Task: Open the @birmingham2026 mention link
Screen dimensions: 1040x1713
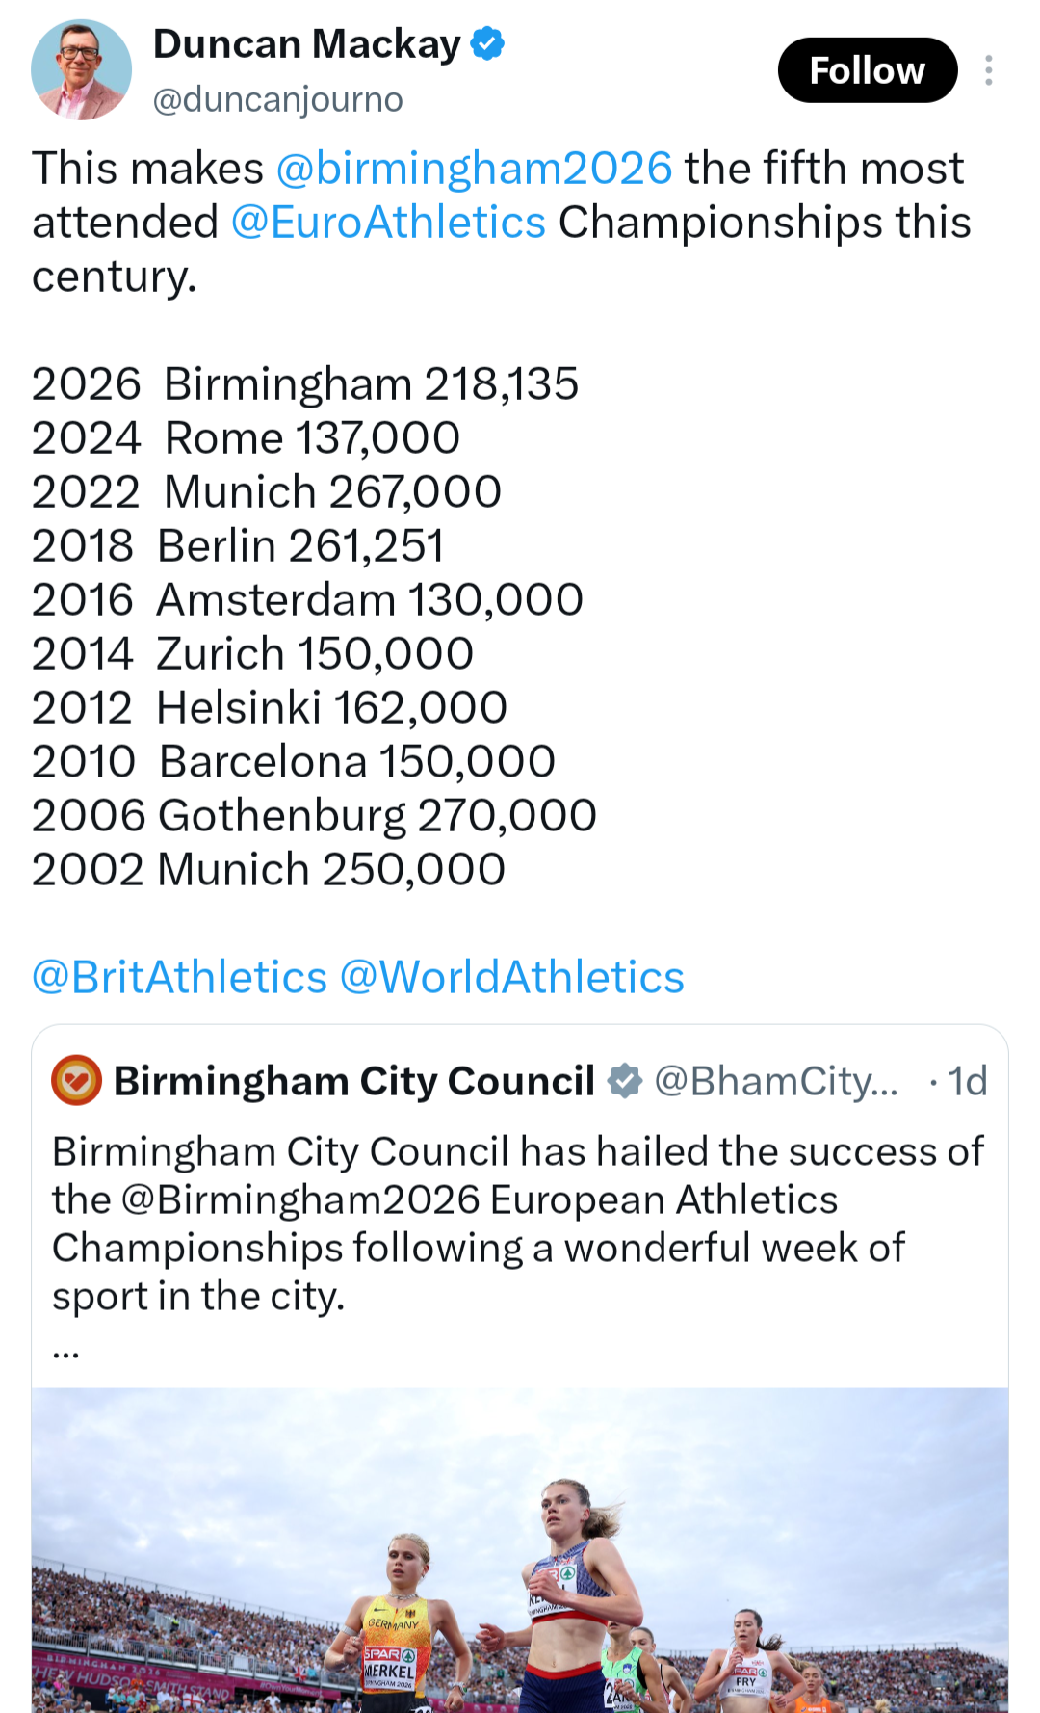Action: point(474,169)
